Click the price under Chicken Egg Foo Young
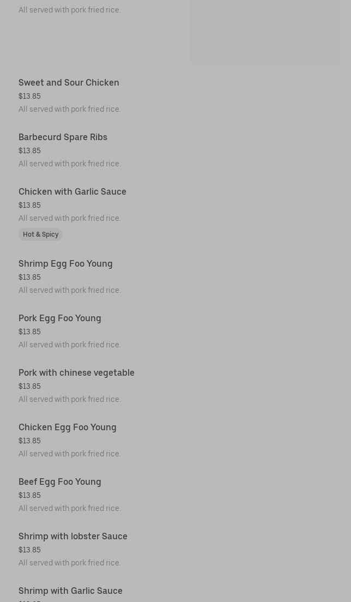351x602 pixels. [x=29, y=441]
